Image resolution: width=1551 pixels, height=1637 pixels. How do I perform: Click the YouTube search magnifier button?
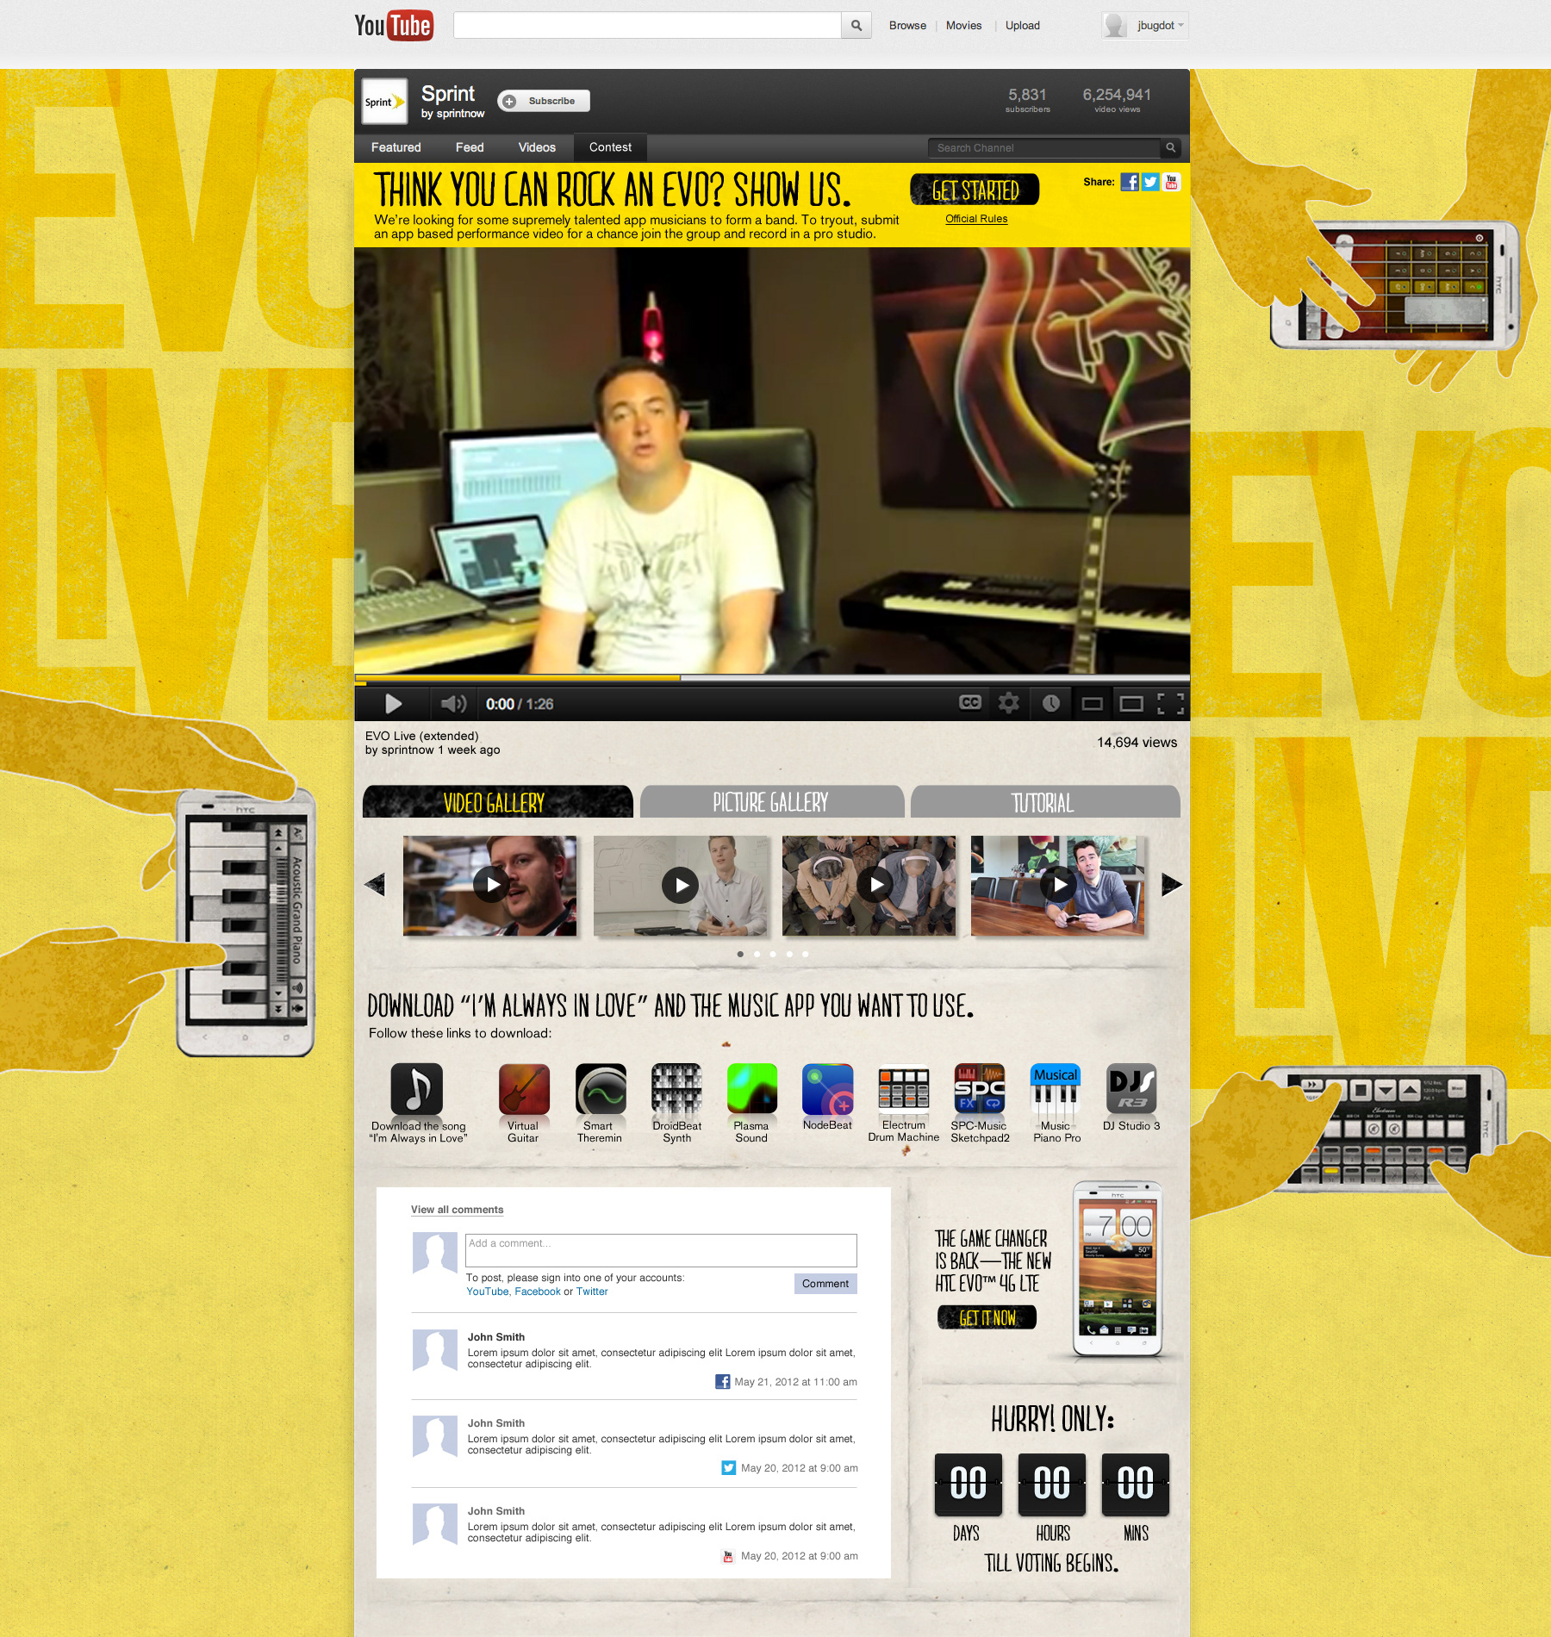(x=856, y=26)
